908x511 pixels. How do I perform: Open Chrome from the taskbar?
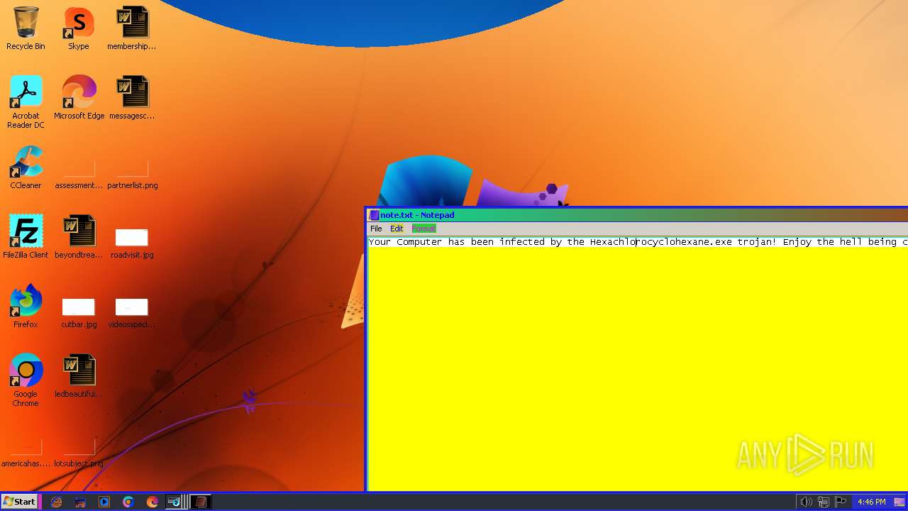coord(128,502)
